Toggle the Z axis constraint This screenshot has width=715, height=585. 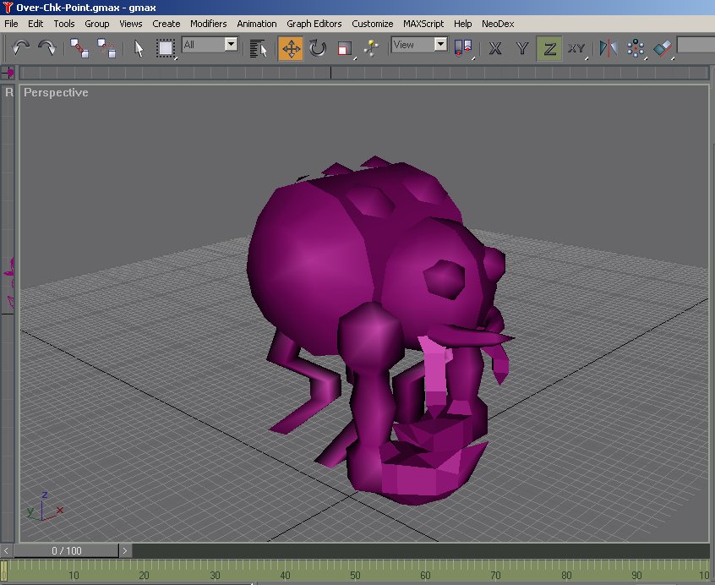(x=549, y=48)
